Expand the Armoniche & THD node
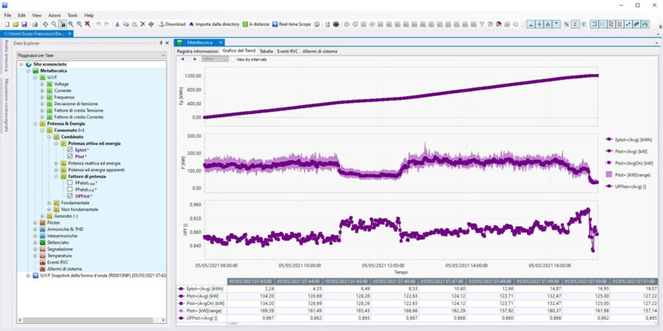Image resolution: width=663 pixels, height=331 pixels. (x=35, y=229)
